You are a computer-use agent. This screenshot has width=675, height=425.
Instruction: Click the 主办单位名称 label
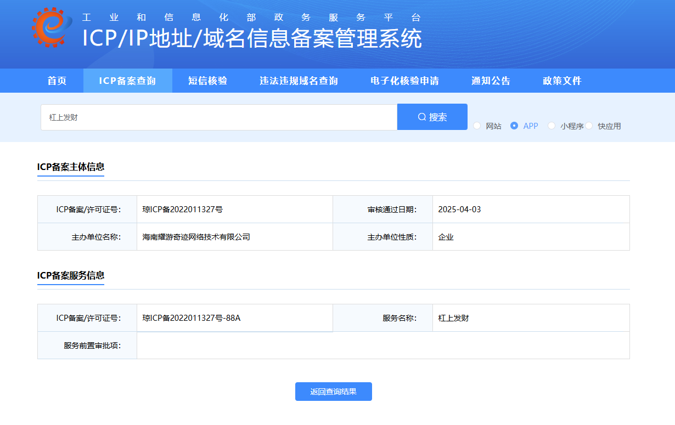pyautogui.click(x=97, y=237)
